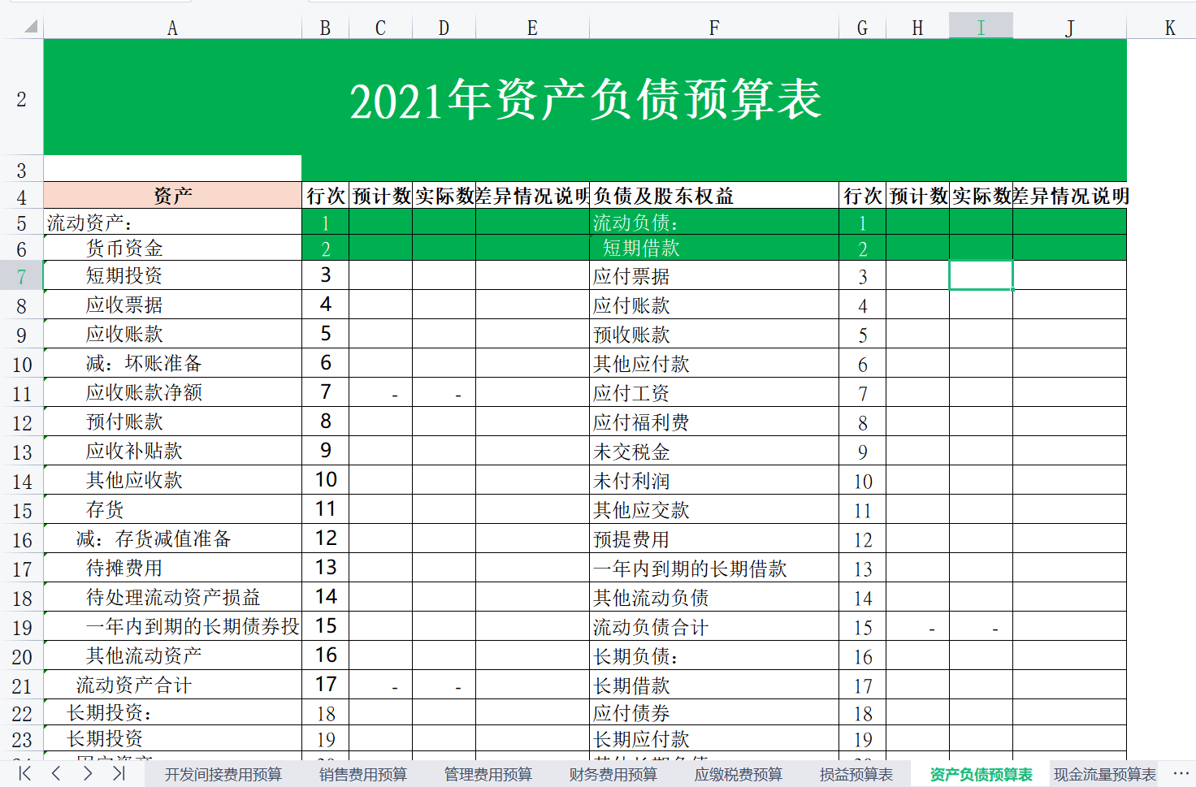Switch to the 销售费用预算 sheet

tap(363, 775)
